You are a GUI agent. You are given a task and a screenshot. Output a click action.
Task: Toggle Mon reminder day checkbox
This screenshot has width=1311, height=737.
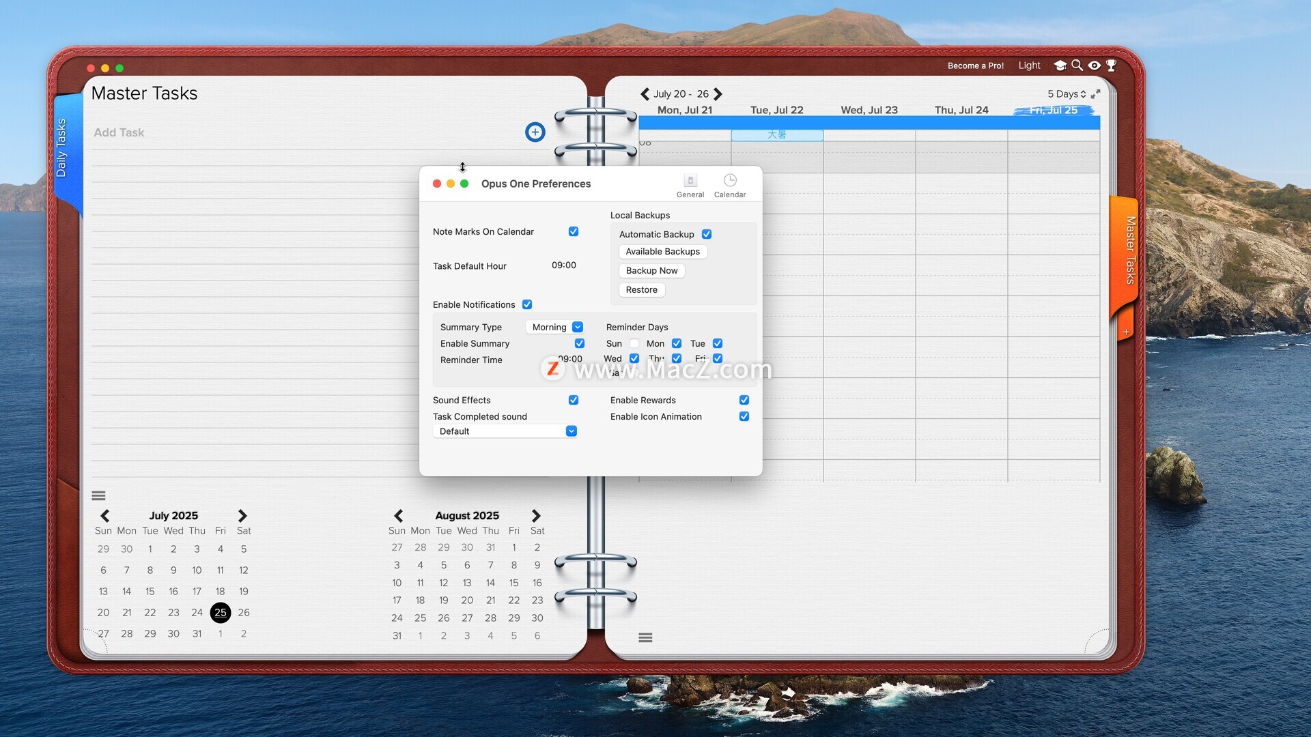tap(677, 344)
